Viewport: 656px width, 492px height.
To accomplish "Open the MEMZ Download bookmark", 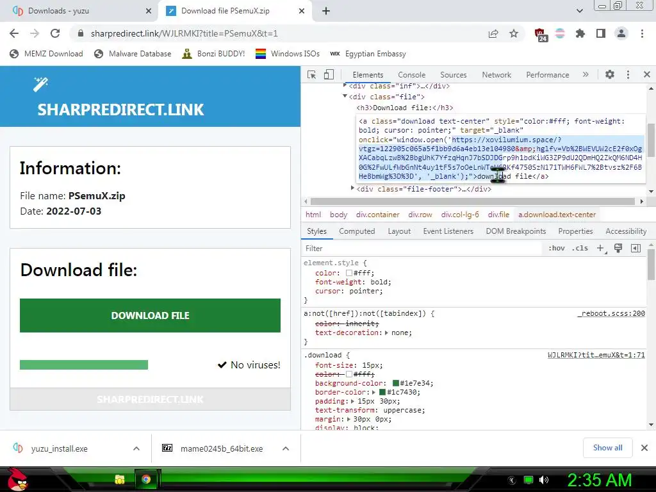I will click(x=46, y=54).
